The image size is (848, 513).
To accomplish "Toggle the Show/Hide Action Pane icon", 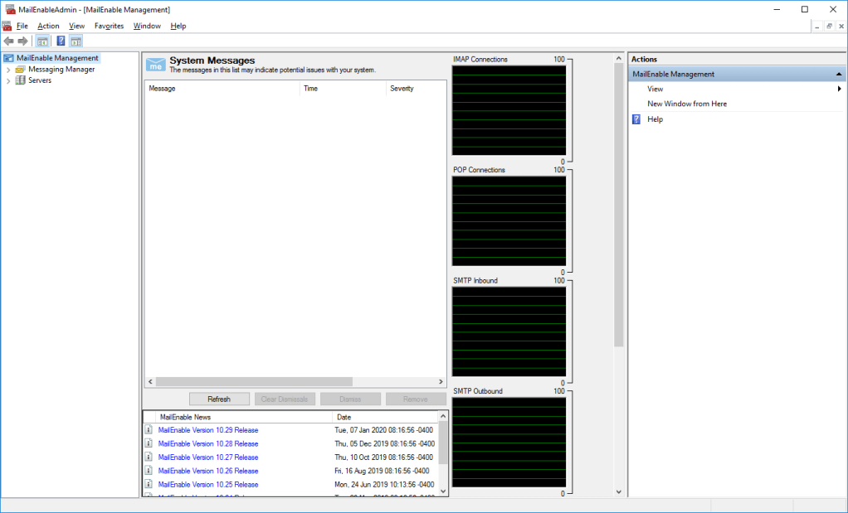I will coord(76,41).
